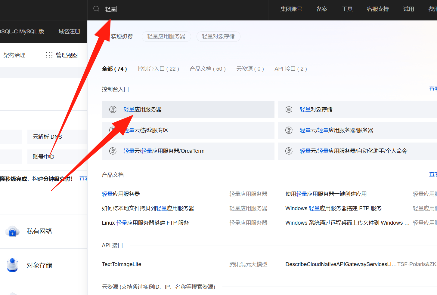
Task: Open 轻量应用服务器 console entry
Action: 188,109
